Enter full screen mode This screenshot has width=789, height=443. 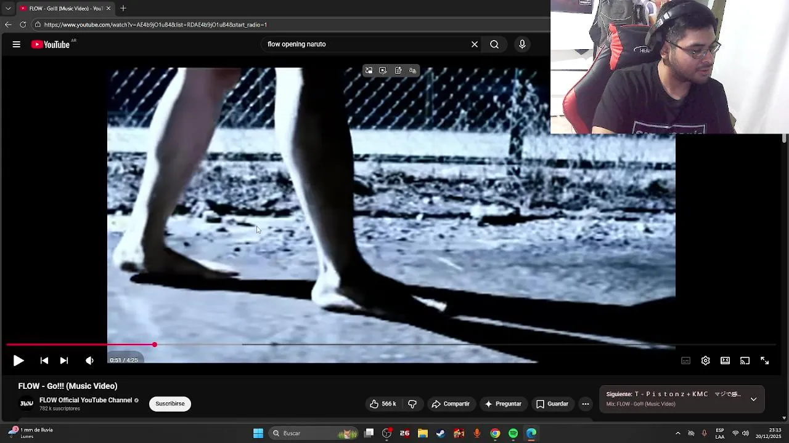click(x=764, y=361)
